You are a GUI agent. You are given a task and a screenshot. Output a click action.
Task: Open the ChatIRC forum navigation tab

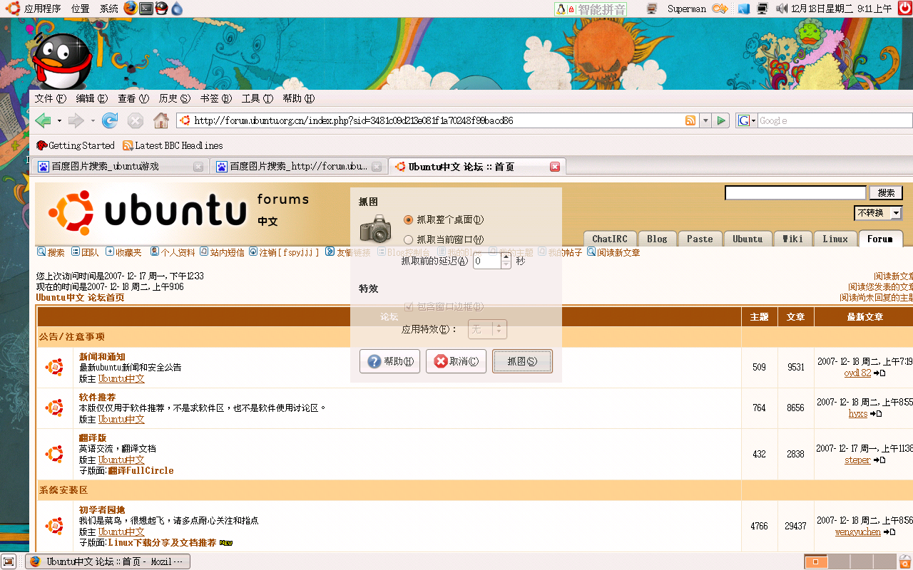[609, 239]
